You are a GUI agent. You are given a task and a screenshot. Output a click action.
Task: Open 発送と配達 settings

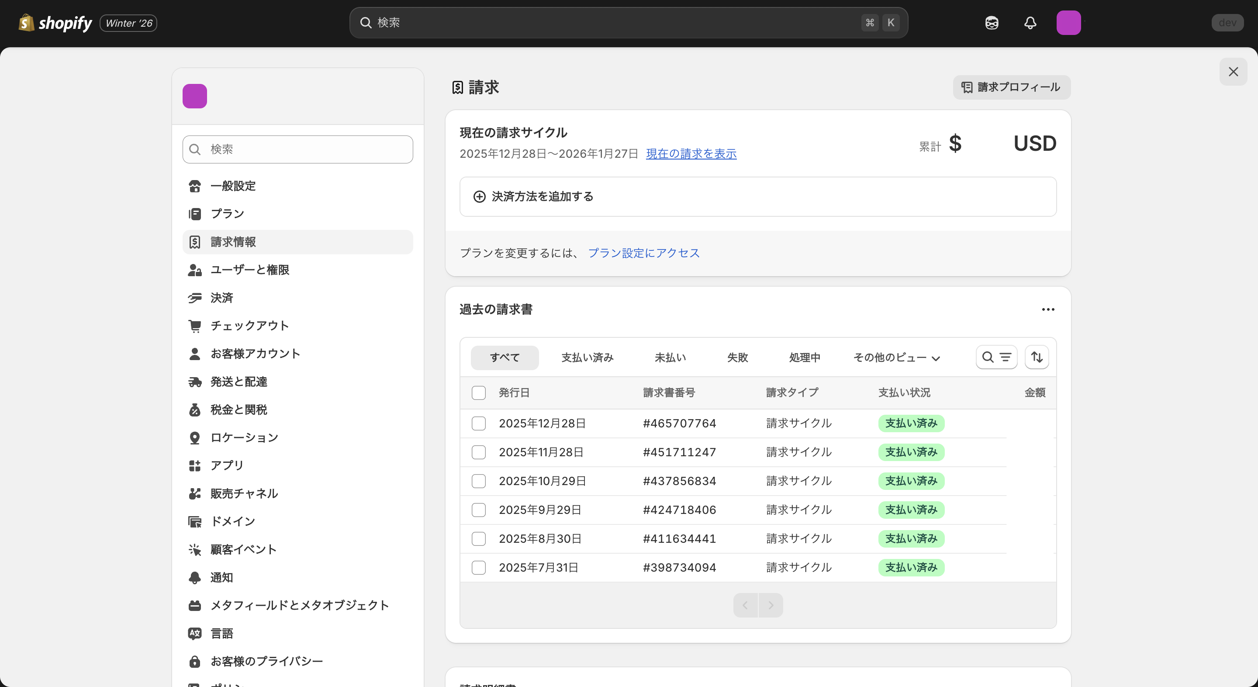pyautogui.click(x=239, y=382)
